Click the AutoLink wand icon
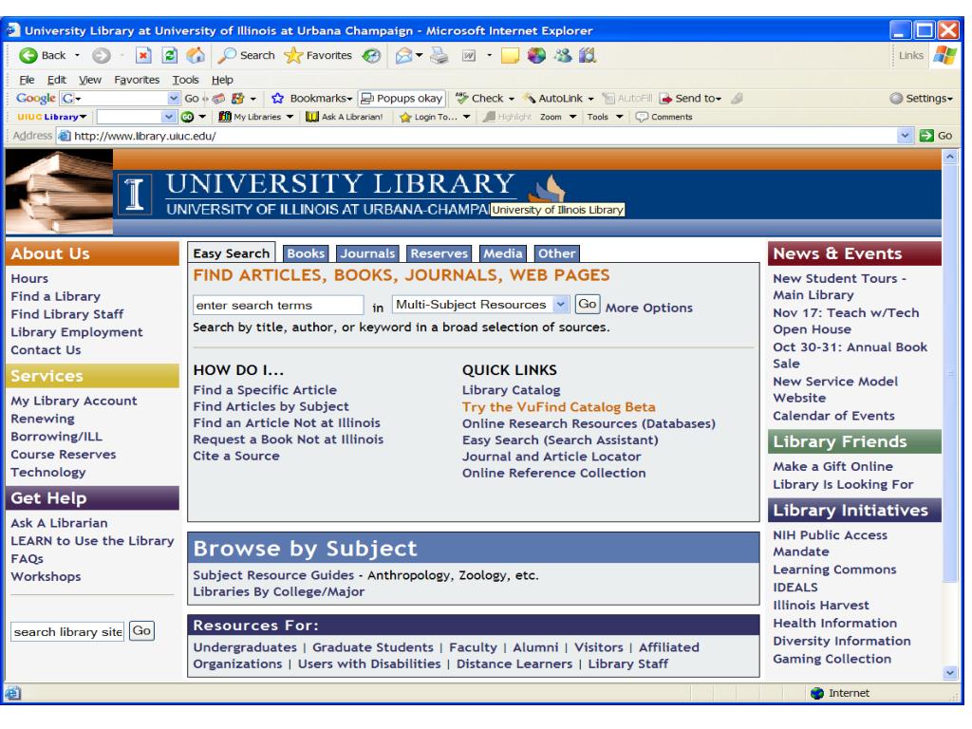The height and width of the screenshot is (729, 972). pos(530,98)
